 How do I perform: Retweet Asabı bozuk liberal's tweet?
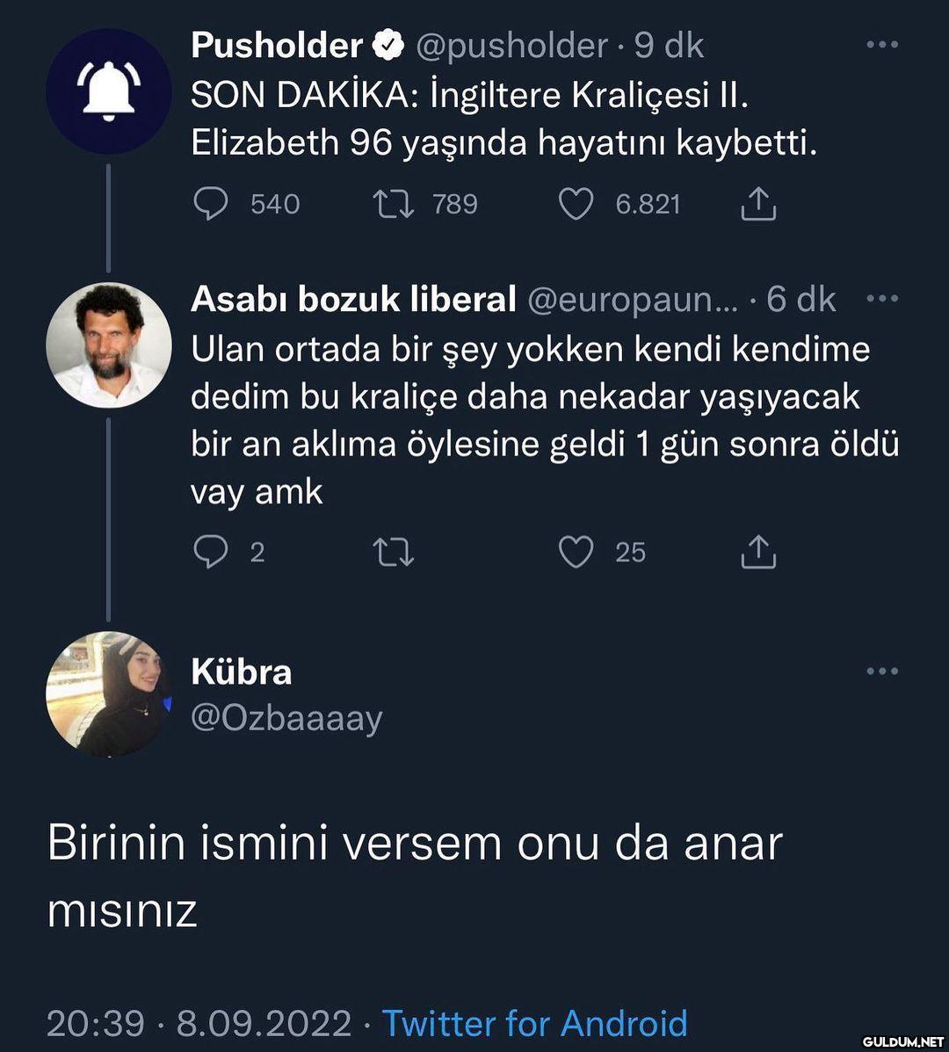click(x=393, y=552)
